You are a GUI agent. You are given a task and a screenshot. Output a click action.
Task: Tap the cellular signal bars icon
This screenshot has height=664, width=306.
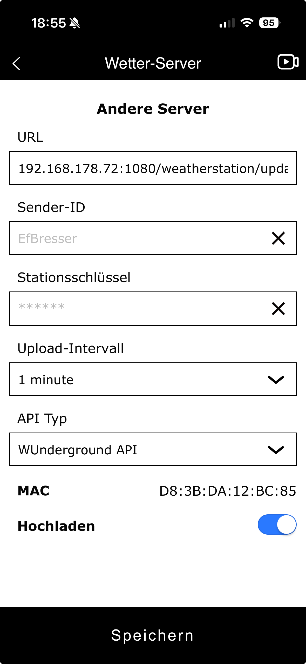[x=227, y=23]
